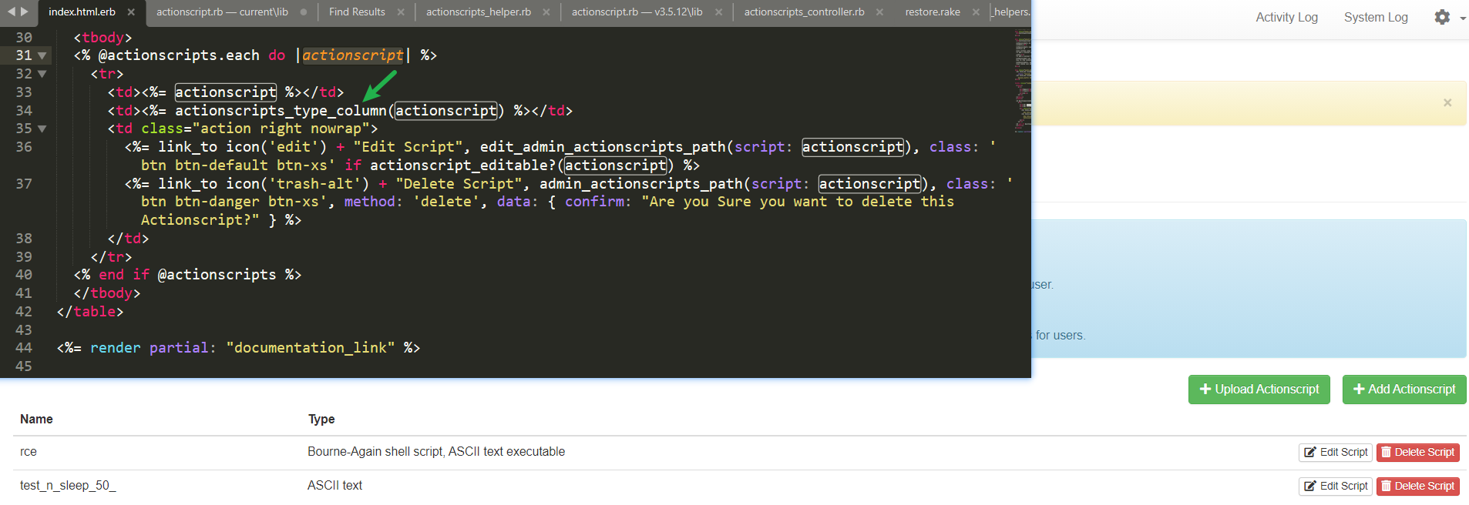Click line number 44 in the gutter

[x=24, y=348]
